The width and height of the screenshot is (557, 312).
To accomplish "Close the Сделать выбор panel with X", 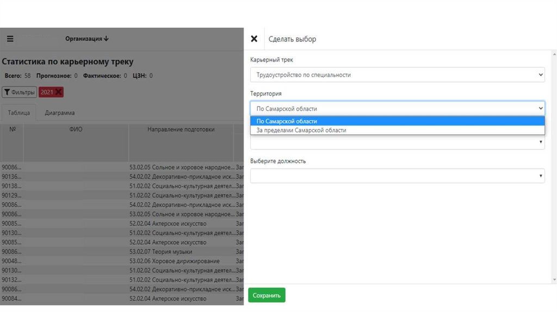I will coord(253,39).
